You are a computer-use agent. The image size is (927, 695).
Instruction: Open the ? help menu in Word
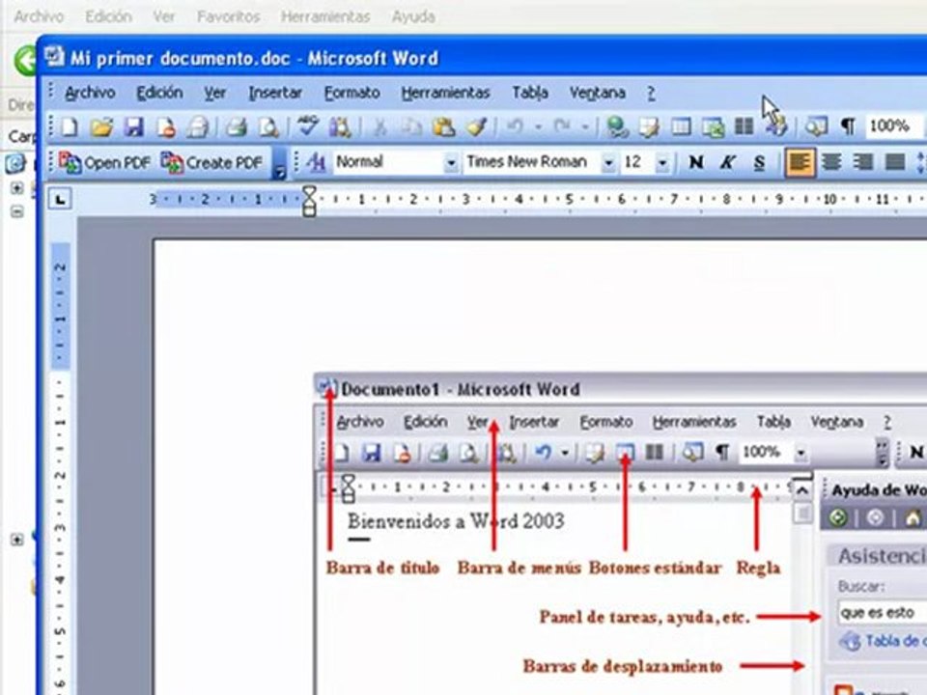click(651, 93)
